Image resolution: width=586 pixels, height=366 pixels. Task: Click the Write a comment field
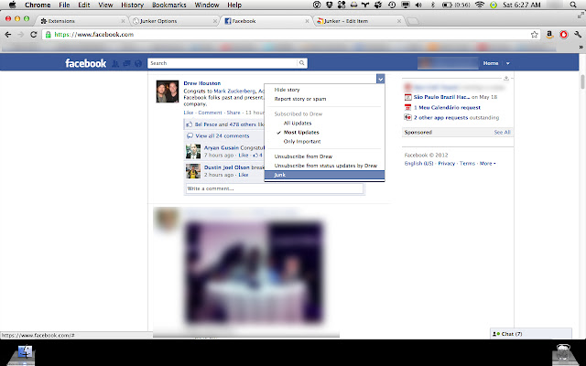(x=275, y=188)
